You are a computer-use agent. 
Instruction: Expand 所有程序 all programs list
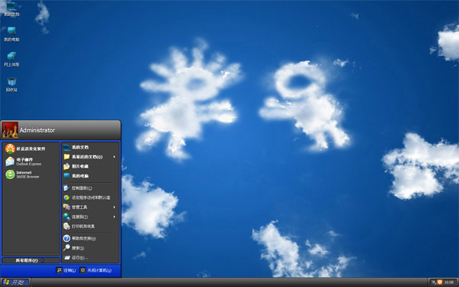31,260
